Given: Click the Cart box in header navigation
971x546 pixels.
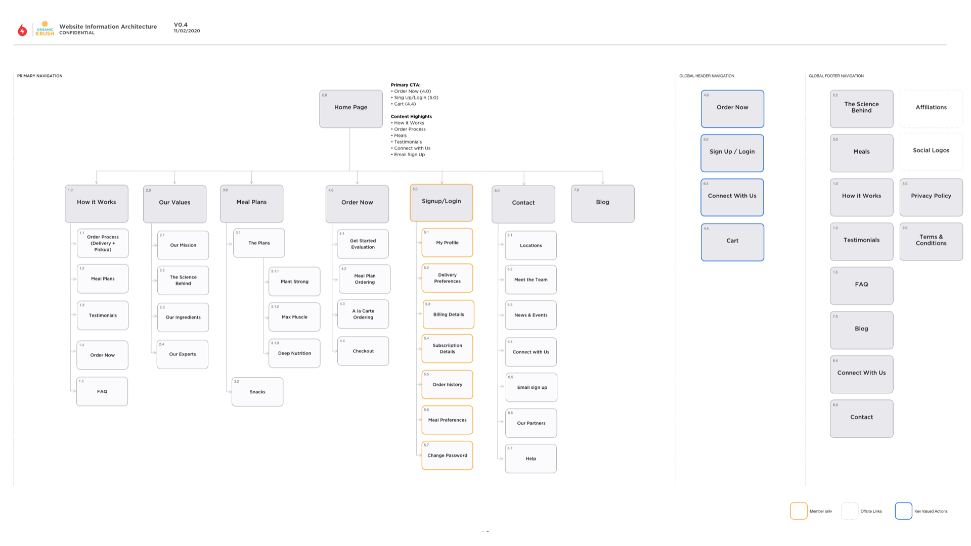Looking at the screenshot, I should tap(732, 242).
